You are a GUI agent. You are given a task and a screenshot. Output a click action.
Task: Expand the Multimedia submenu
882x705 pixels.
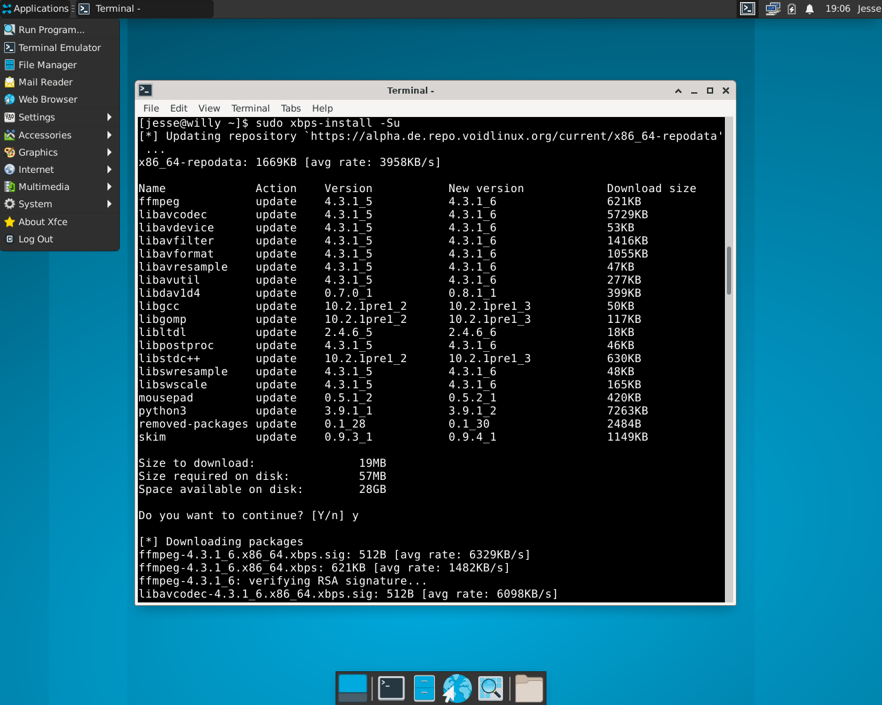[x=60, y=187]
